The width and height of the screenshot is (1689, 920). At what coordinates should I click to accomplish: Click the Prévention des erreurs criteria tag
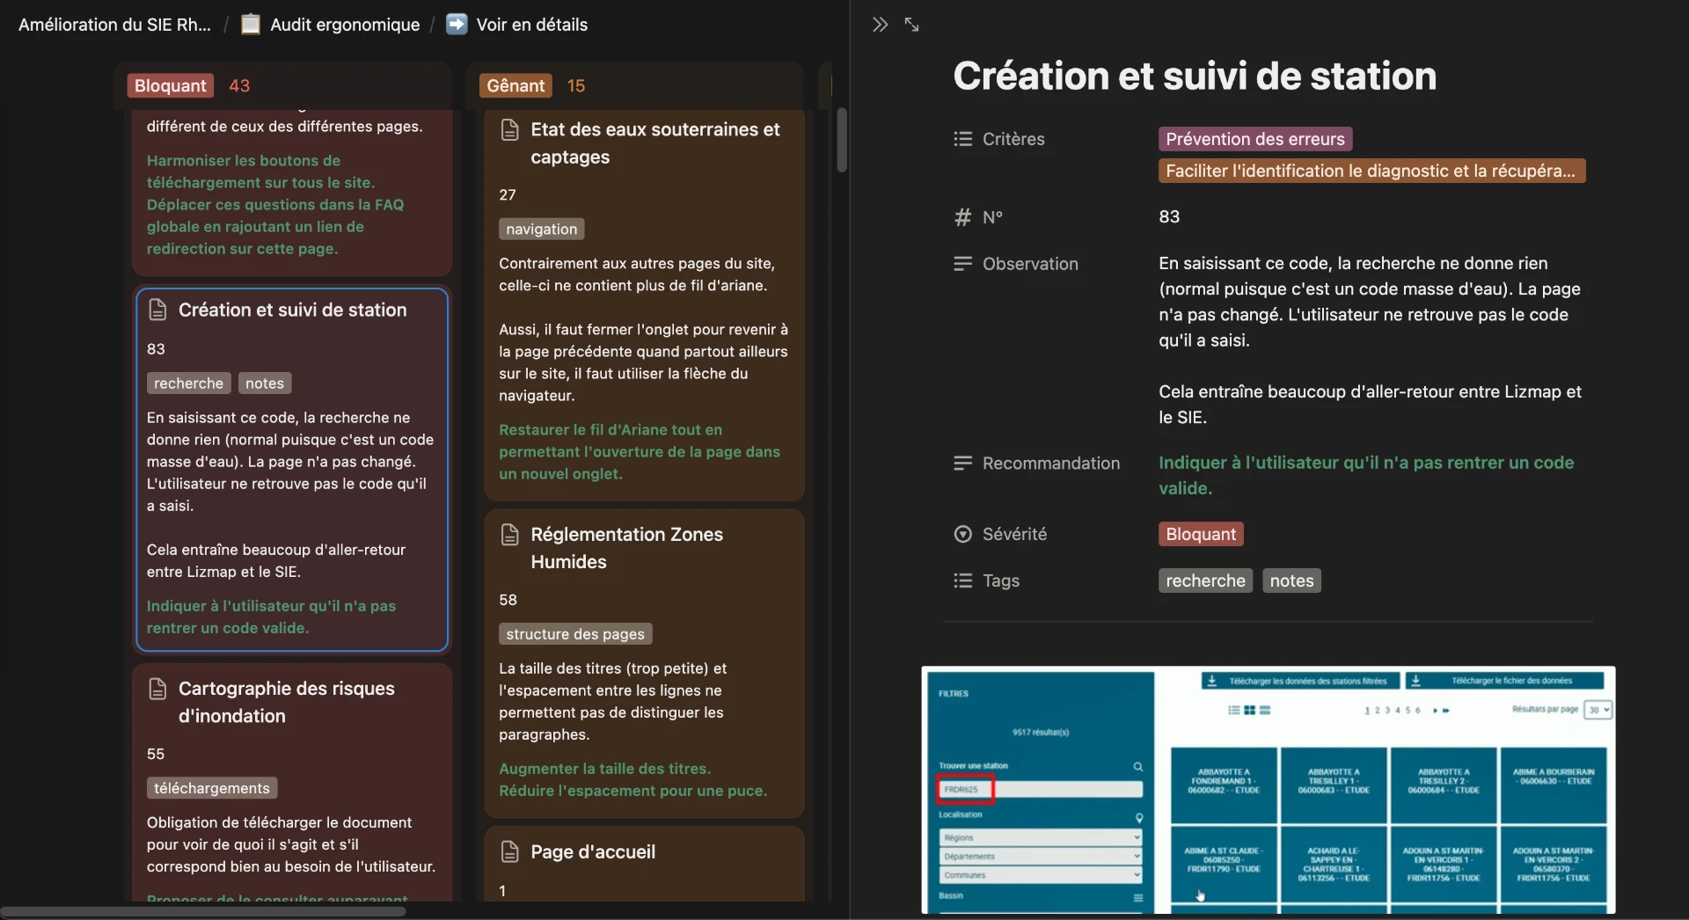tap(1255, 139)
